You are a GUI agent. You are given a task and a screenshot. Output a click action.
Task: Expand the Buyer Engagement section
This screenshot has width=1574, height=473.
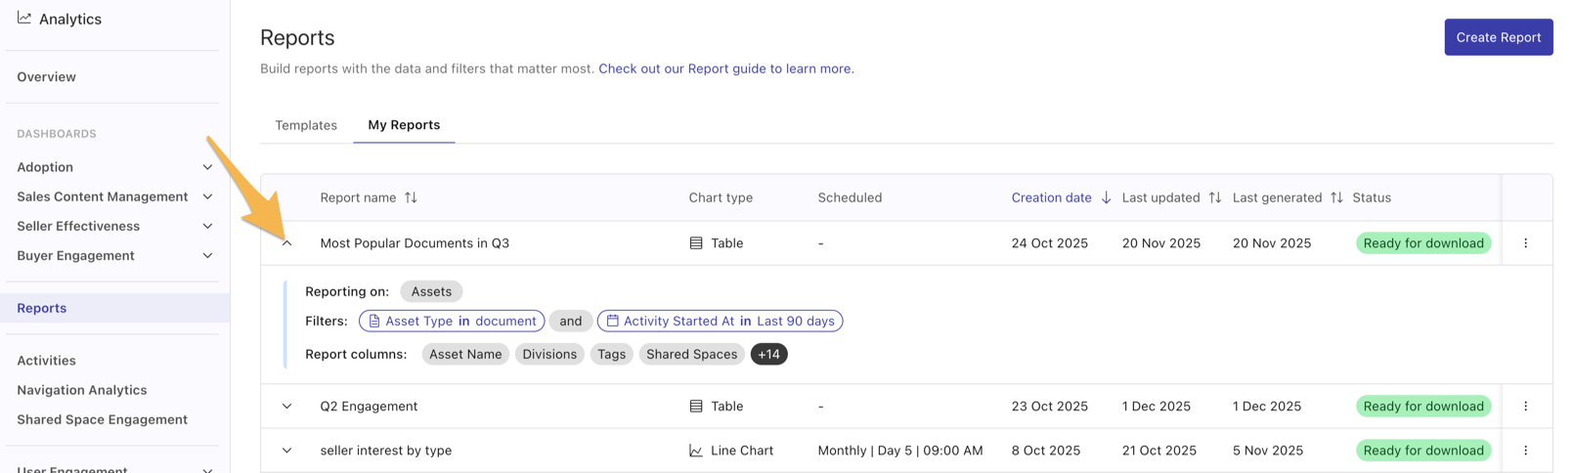[x=207, y=255]
